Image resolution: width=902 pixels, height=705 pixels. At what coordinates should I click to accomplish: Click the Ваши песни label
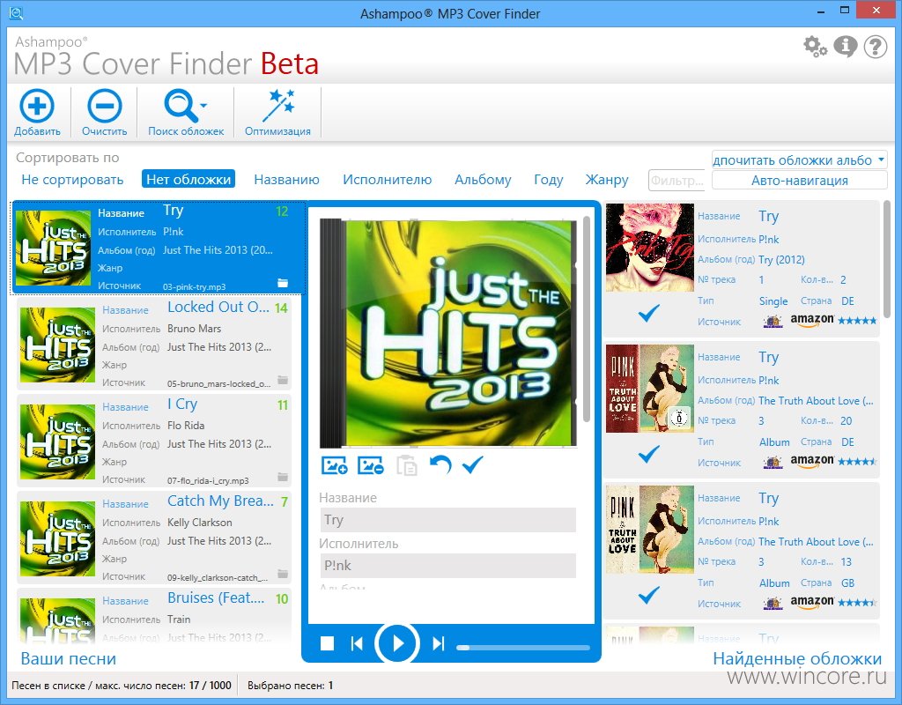tap(69, 658)
